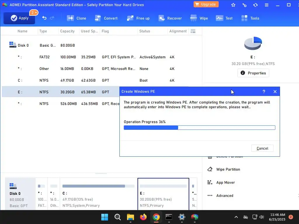The height and width of the screenshot is (224, 299).
Task: Click the Apply button
Action: pyautogui.click(x=19, y=18)
